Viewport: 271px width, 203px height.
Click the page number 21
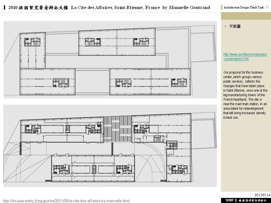click(267, 7)
